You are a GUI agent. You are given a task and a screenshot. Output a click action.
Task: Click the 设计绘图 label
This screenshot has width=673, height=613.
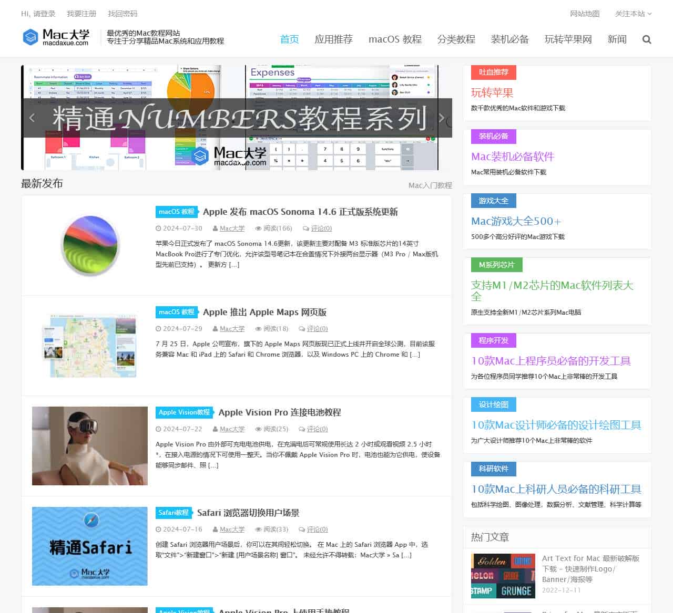click(494, 404)
